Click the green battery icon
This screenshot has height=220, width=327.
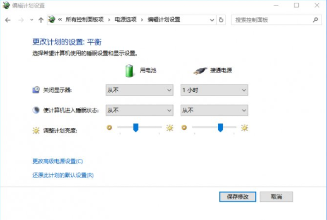pyautogui.click(x=129, y=70)
